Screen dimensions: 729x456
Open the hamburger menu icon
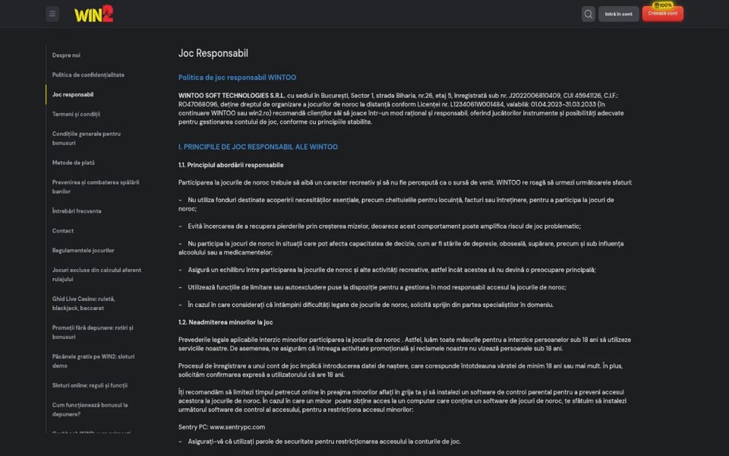[52, 14]
